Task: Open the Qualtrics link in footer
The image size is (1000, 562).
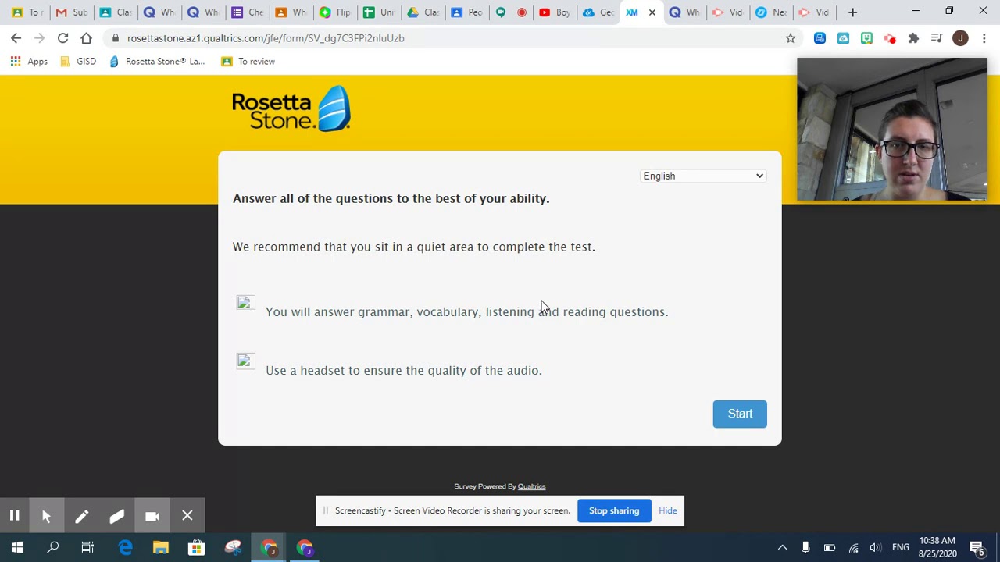Action: 531,486
